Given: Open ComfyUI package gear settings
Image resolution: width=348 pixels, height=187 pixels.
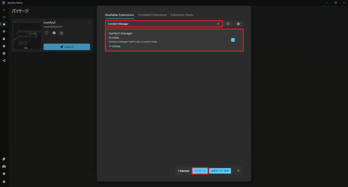Looking at the screenshot, I should click(54, 33).
